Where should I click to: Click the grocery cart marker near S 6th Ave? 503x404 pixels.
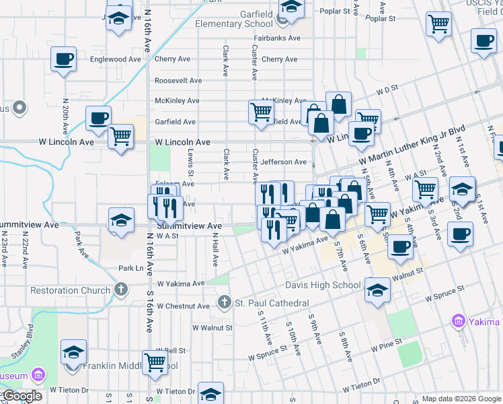377,216
